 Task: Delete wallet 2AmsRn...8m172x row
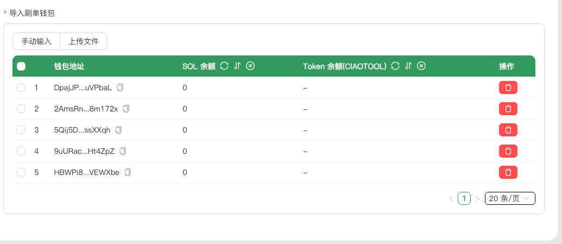(508, 109)
